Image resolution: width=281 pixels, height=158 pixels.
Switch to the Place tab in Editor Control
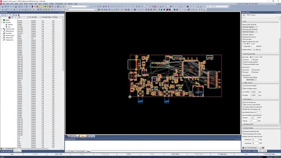244,15
